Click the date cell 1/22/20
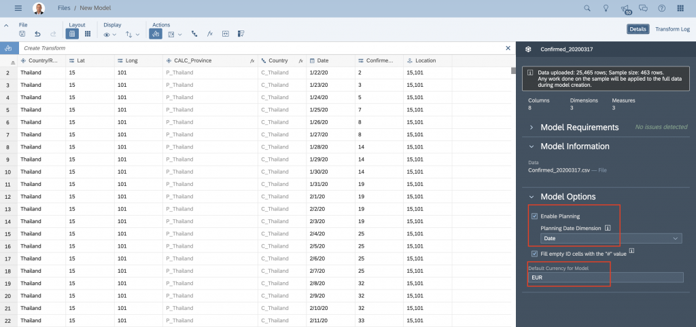 (331, 72)
